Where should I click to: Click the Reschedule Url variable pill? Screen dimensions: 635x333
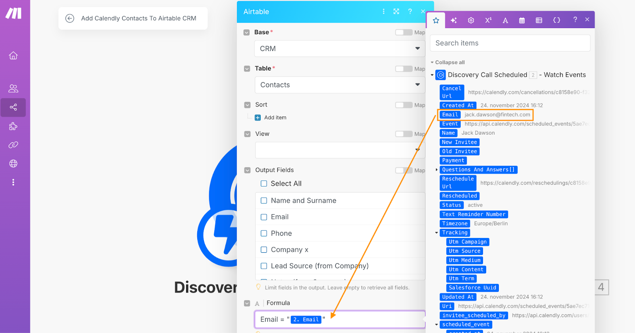tap(458, 183)
